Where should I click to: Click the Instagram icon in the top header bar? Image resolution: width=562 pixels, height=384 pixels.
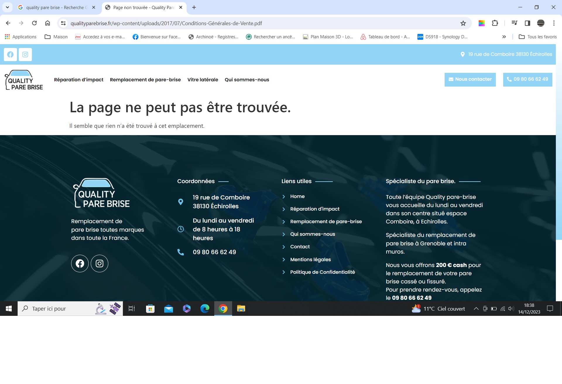[x=25, y=55]
